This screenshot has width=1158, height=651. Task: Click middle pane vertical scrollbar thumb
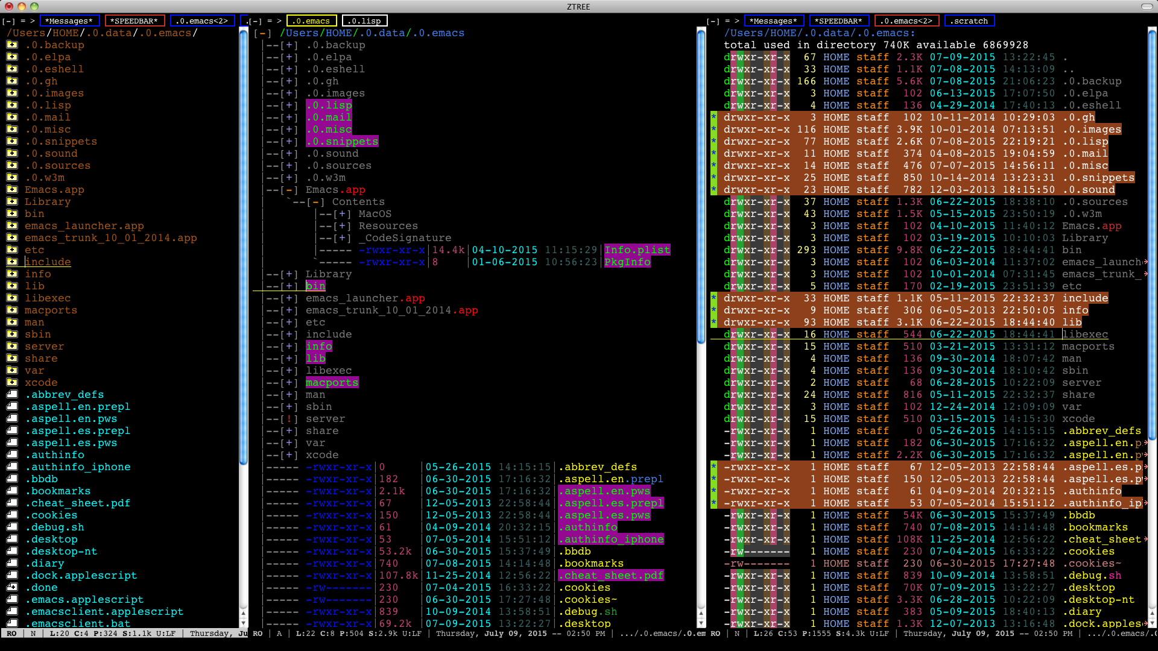pos(701,187)
